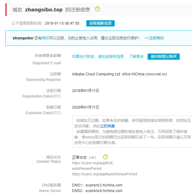192x196 pixels.
Task: Click the DNS1 expirens3.hichina.com entry
Action: point(97,185)
